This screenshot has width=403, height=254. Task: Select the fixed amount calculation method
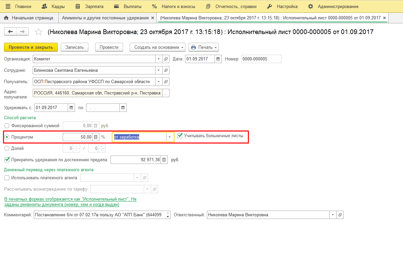[x=7, y=126]
